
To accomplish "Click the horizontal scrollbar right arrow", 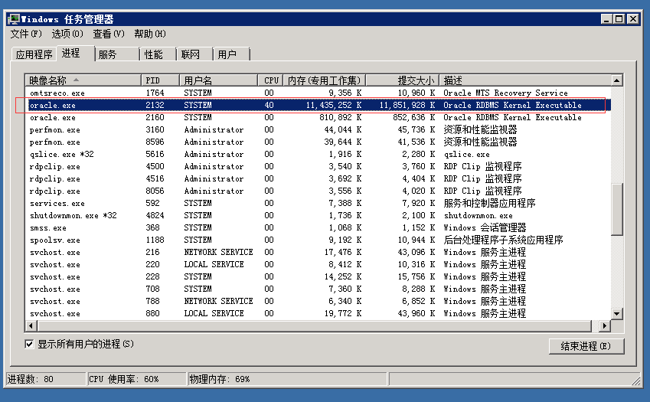I will (x=604, y=325).
